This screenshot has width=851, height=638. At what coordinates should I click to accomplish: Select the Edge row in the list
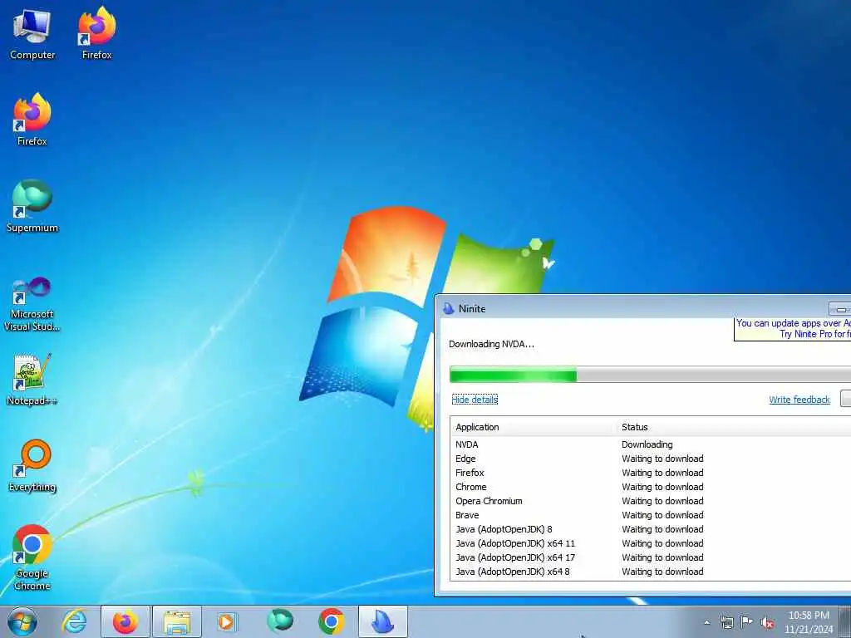click(650, 459)
